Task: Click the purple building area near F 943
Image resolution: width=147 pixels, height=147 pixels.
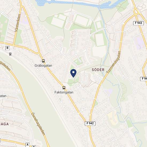Action: (x=140, y=42)
